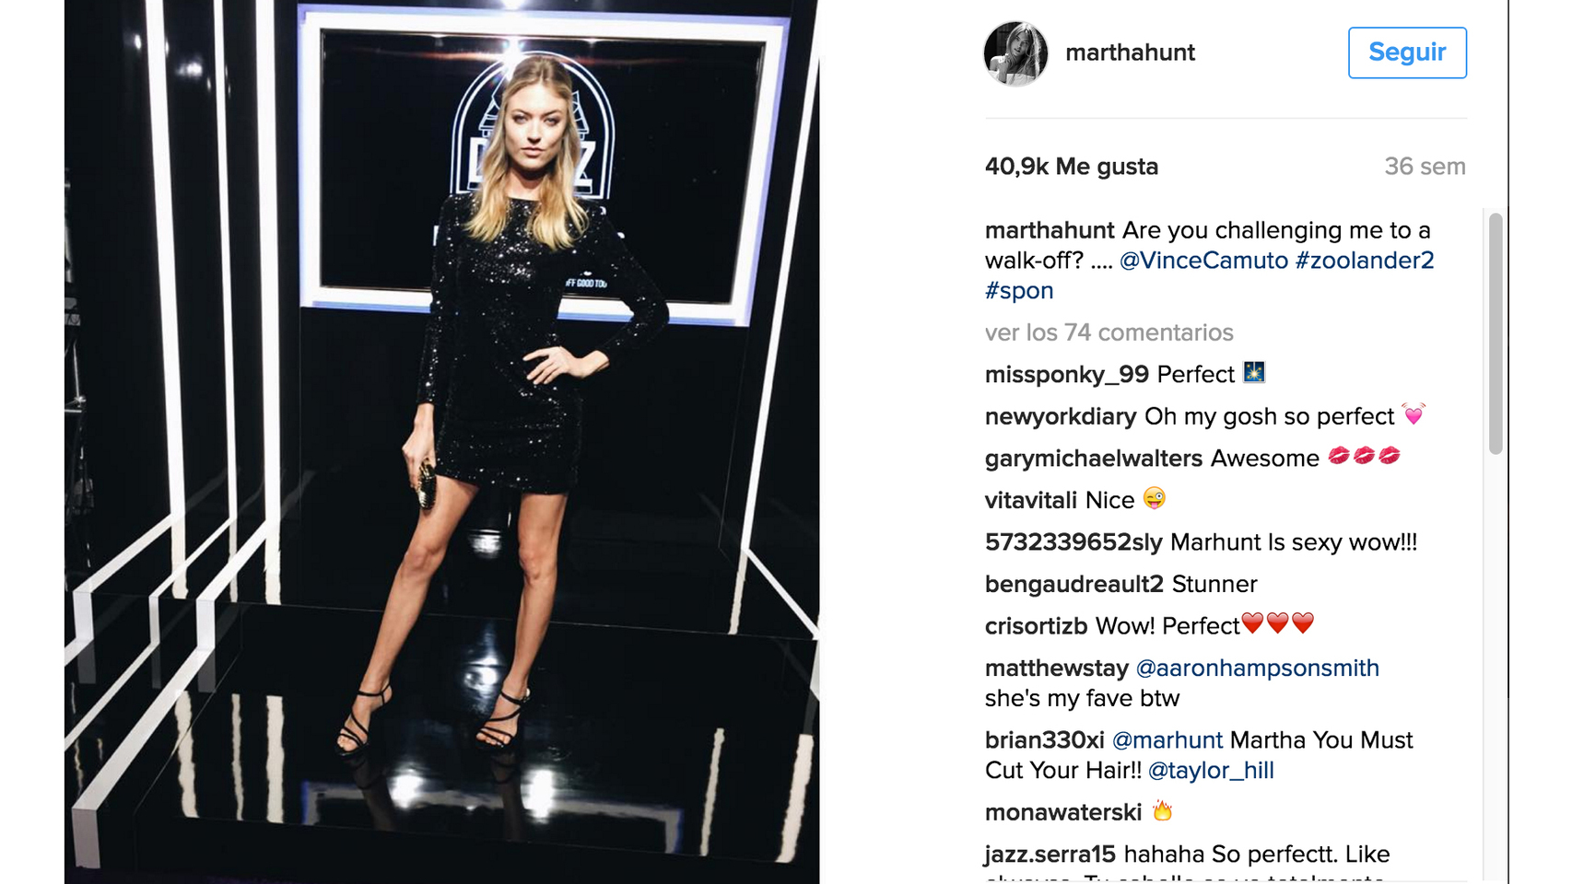Open vitavitali commenter profile
The height and width of the screenshot is (884, 1572).
point(1031,500)
